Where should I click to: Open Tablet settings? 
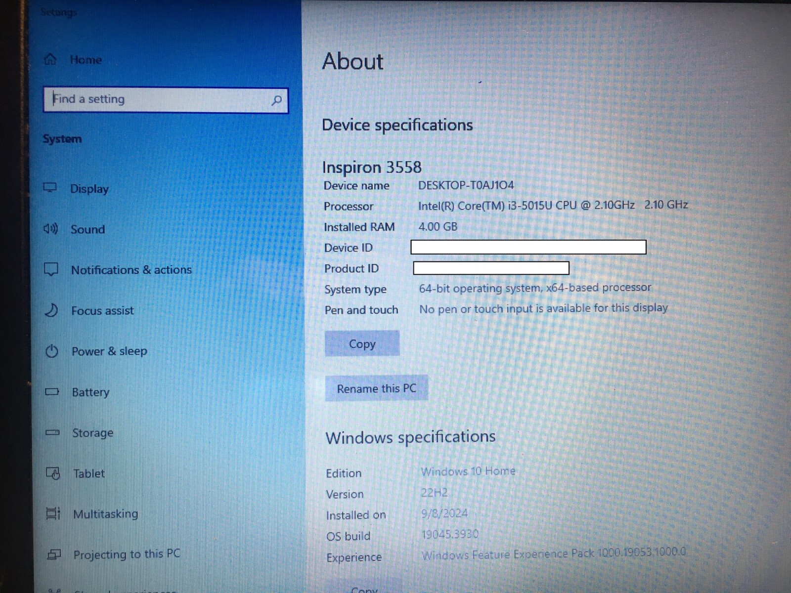point(88,474)
